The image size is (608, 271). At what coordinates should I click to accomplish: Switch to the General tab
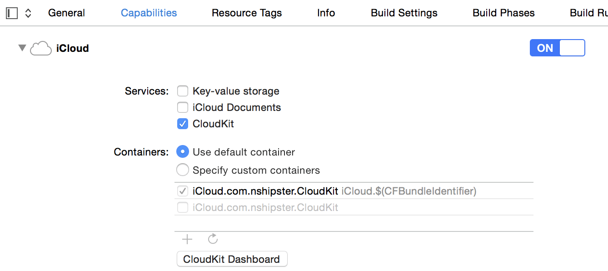(x=66, y=13)
